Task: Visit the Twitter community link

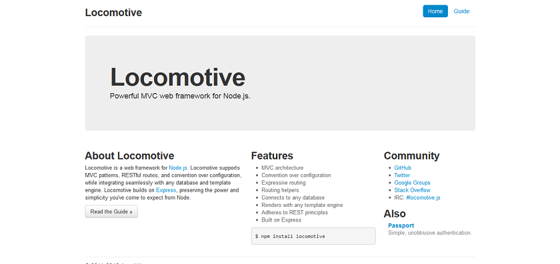Action: click(402, 175)
